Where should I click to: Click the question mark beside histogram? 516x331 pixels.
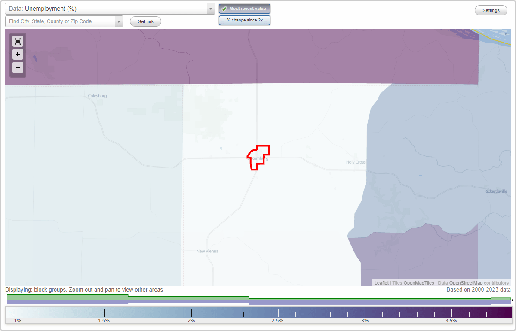513,299
